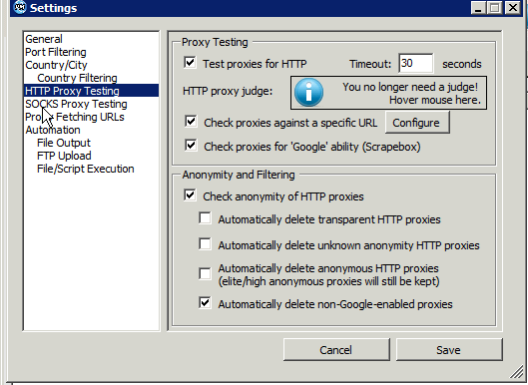This screenshot has height=385, width=528.
Task: Open Port Filtering settings
Action: pyautogui.click(x=56, y=52)
